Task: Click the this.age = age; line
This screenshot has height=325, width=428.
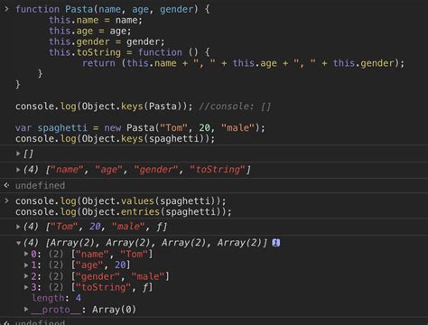Action: click(x=90, y=31)
